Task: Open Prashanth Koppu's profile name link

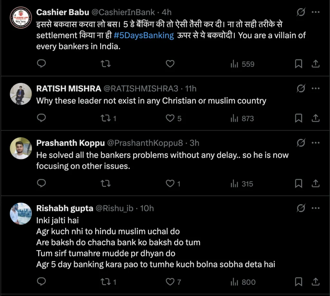Action: 70,143
